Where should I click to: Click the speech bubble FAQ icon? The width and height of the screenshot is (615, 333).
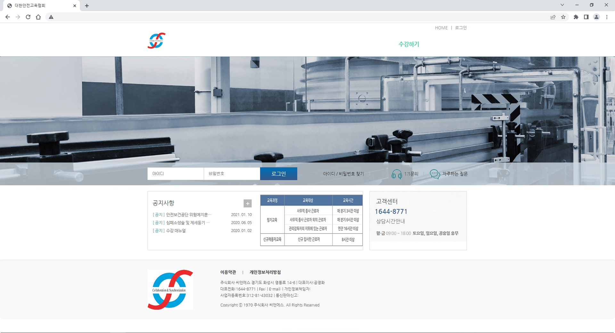coord(435,174)
